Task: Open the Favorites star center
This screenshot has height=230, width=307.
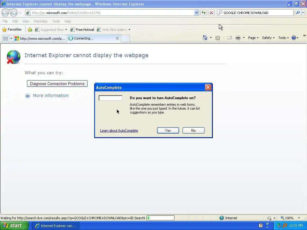Action: 12,30
